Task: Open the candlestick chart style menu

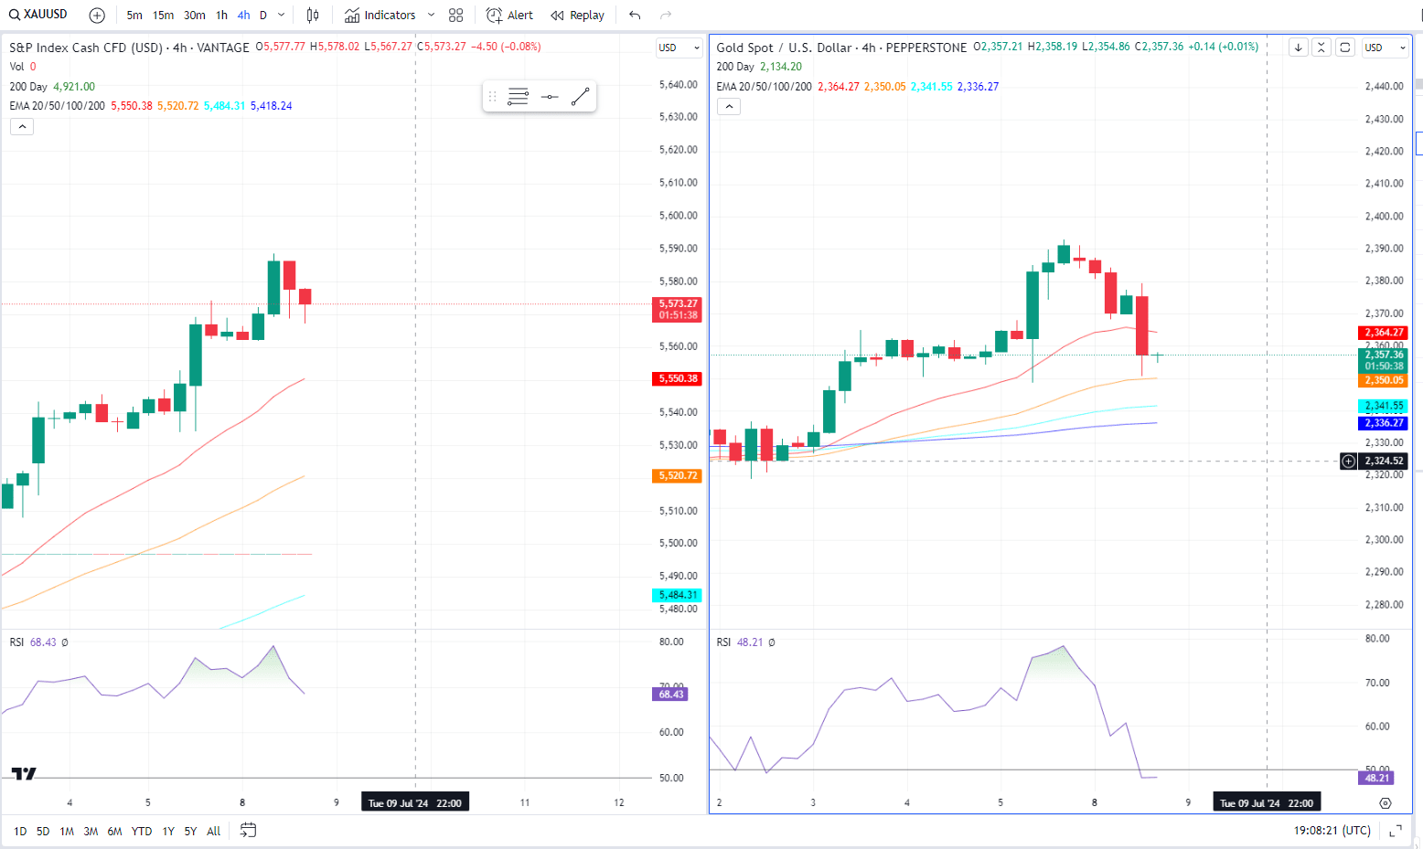Action: (313, 16)
